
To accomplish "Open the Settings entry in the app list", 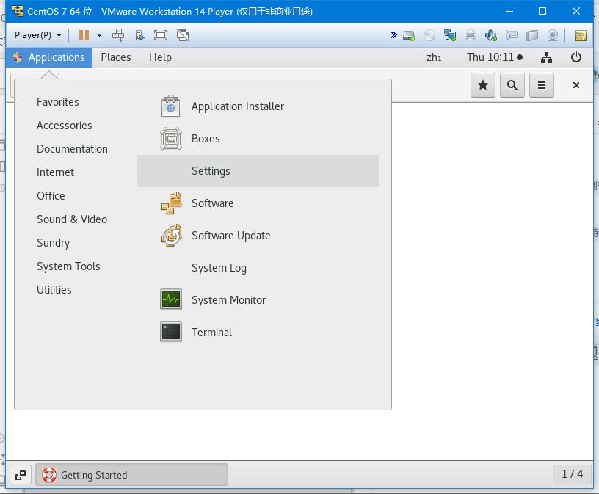I will click(x=211, y=170).
